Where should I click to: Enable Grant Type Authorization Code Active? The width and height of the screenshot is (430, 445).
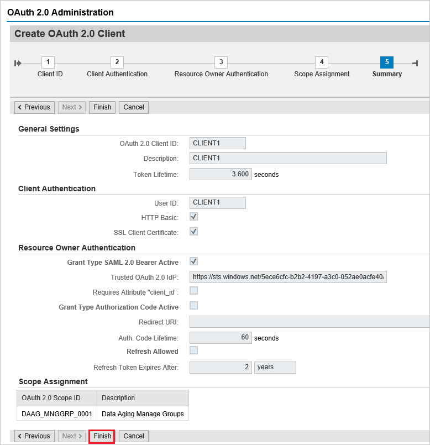point(194,306)
